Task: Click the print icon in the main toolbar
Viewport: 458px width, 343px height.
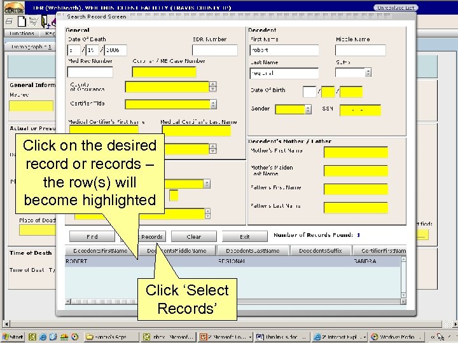Action: tap(9, 22)
